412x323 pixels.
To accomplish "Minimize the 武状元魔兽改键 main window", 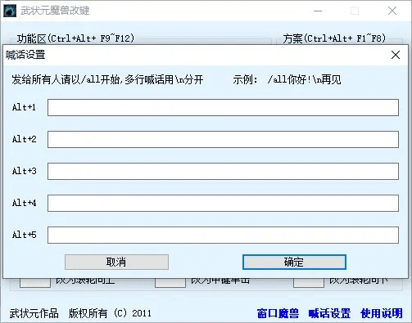I will tap(318, 11).
